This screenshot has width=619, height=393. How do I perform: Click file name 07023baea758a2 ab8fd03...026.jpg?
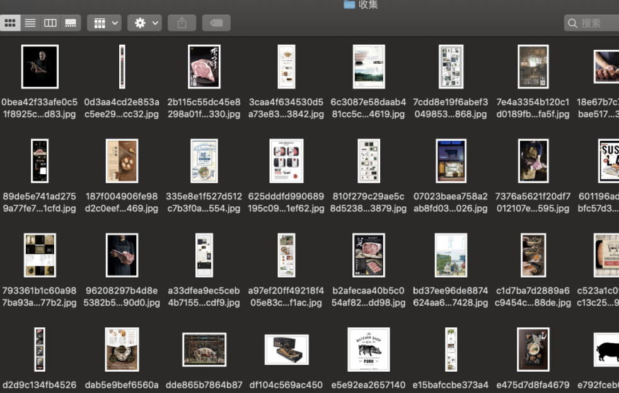pyautogui.click(x=451, y=202)
